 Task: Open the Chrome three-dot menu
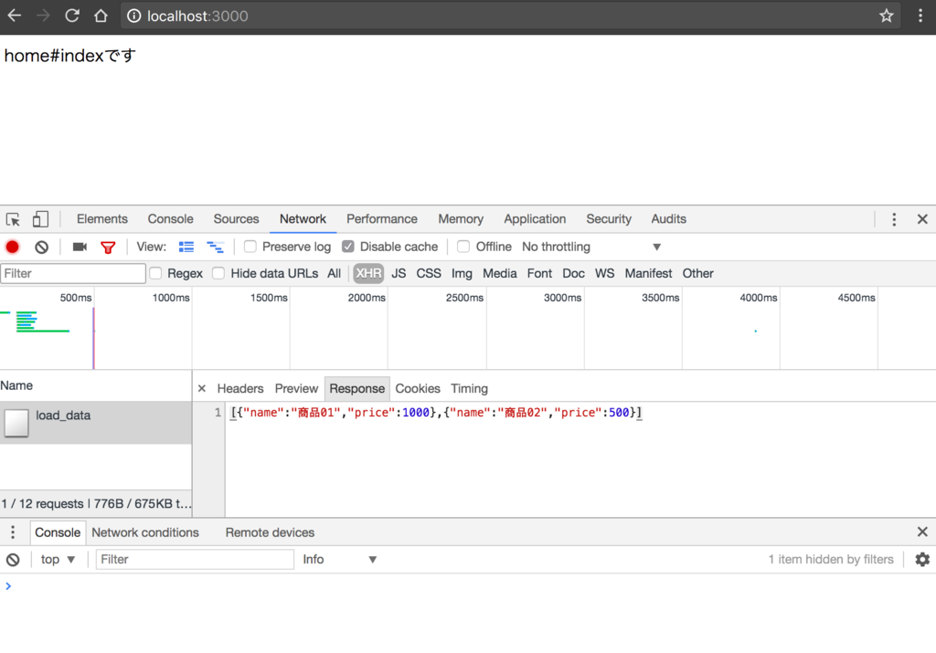coord(920,16)
